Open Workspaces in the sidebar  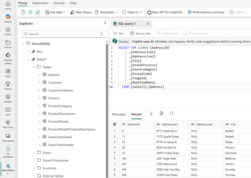[8, 138]
